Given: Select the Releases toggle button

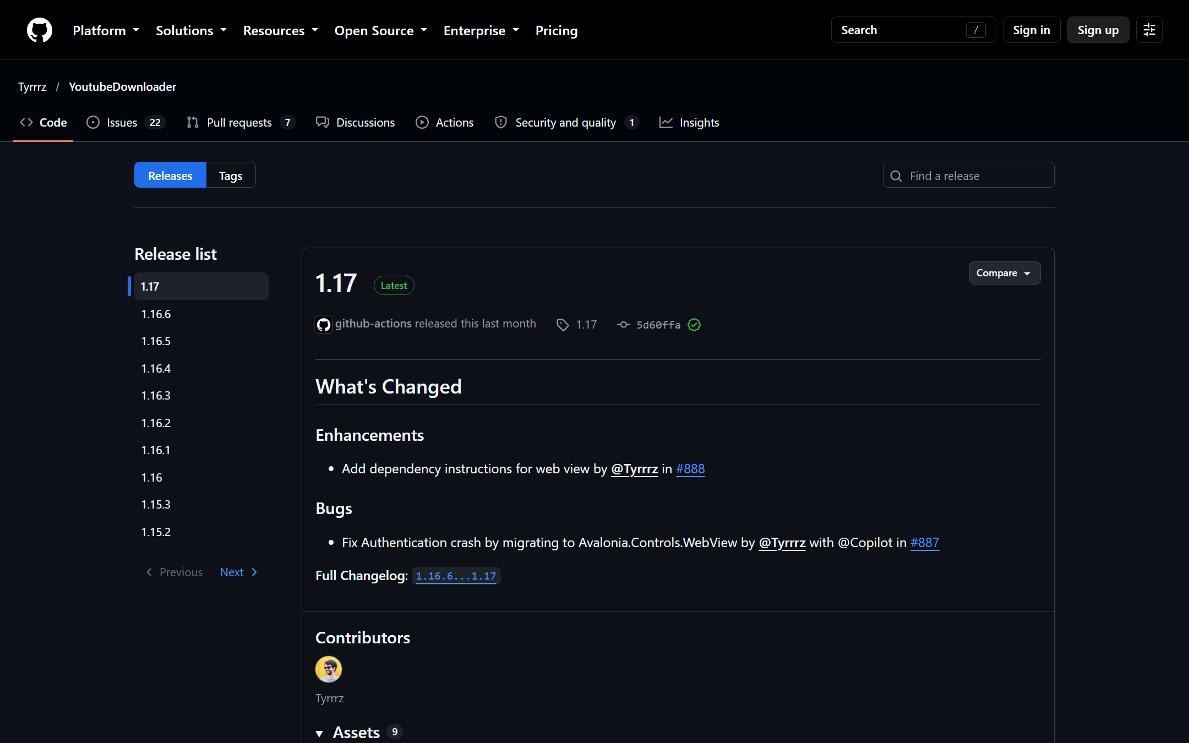Looking at the screenshot, I should [170, 176].
